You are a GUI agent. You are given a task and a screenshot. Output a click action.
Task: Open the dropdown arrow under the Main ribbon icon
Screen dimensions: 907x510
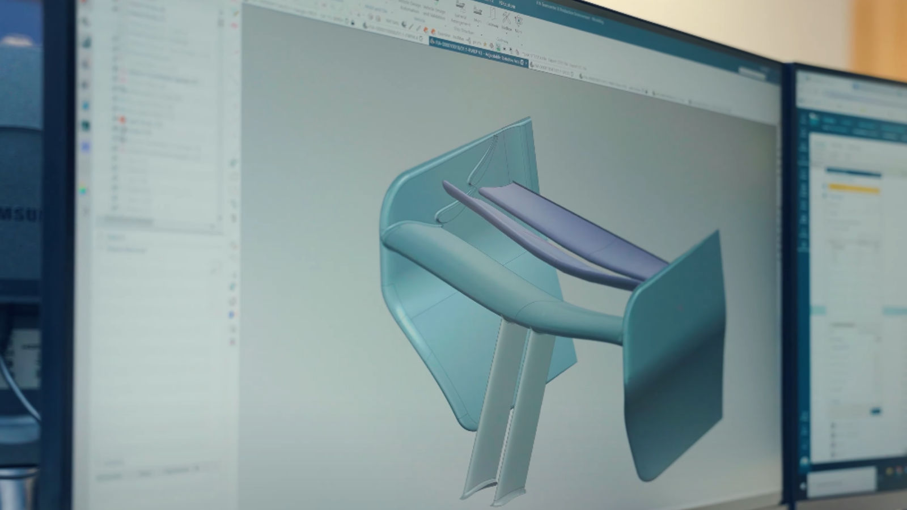point(478,26)
